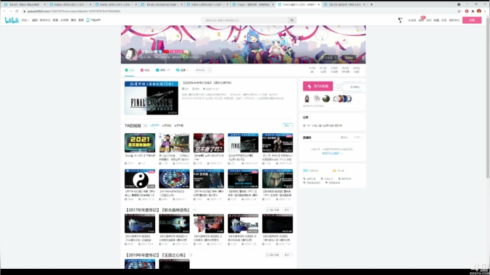Play all in the 2017年年度传记 section
Viewport: 490px width, 275px height.
coord(272,210)
